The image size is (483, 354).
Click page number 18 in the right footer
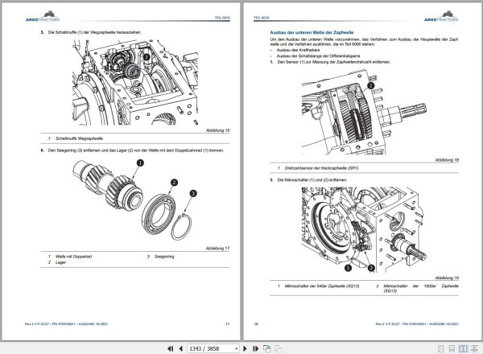[256, 324]
